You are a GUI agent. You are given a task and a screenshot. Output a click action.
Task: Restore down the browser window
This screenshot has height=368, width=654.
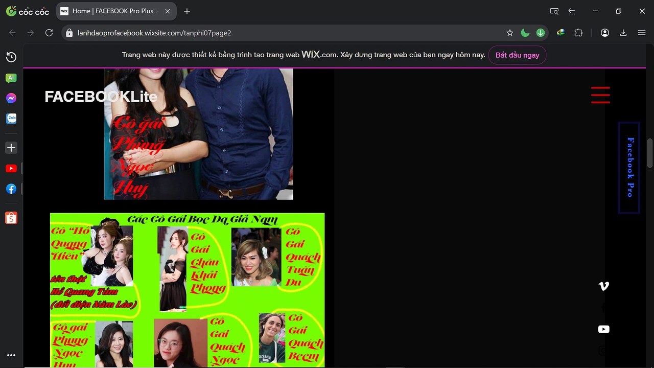click(x=619, y=11)
